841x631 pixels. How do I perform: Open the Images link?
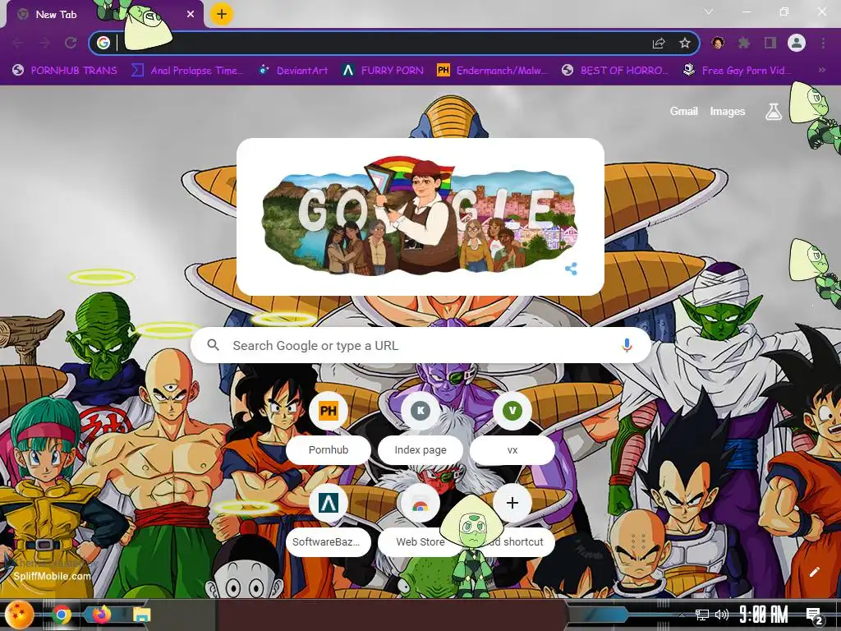(x=728, y=111)
